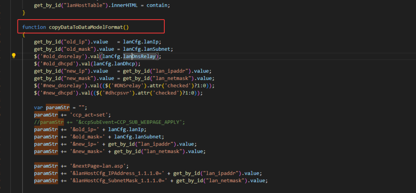Click the lightbulb quick-fix icon
The height and width of the screenshot is (193, 416).
[13, 56]
